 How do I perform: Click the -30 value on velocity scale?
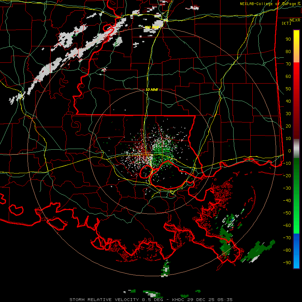click(x=287, y=188)
